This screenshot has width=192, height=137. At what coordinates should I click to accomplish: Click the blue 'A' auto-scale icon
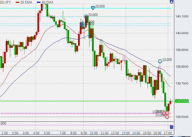click(171, 2)
